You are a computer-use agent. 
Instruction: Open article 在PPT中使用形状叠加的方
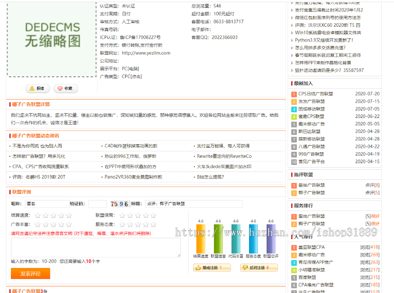[130, 167]
